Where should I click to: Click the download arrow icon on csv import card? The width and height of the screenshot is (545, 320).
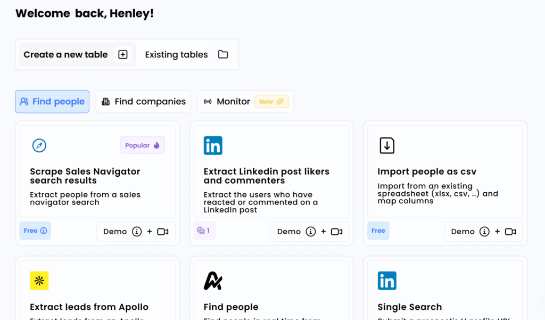[387, 145]
